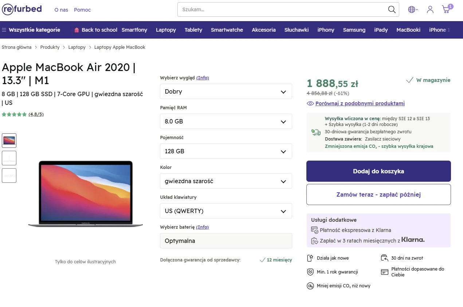This screenshot has width=463, height=307.
Task: Open Słuchawki category
Action: pyautogui.click(x=297, y=30)
